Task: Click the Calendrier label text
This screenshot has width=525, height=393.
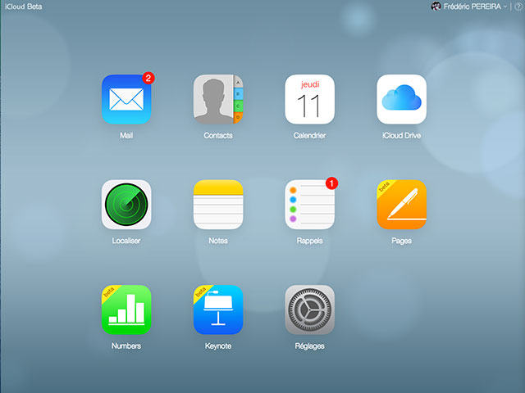Action: click(310, 135)
